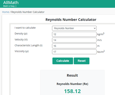Click the Reset button
This screenshot has width=115, height=95.
[x=82, y=61]
